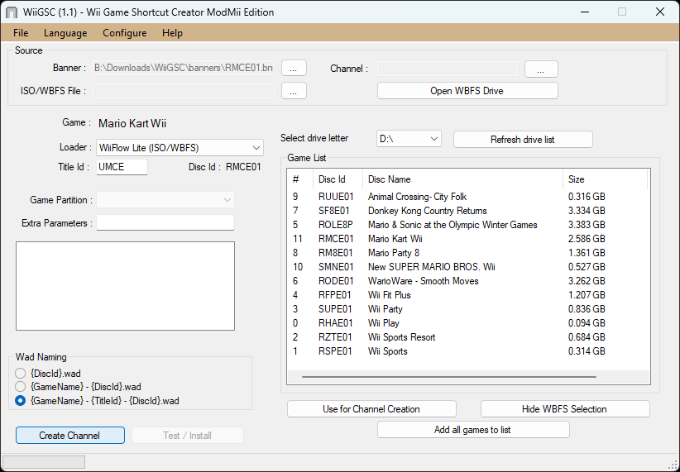
Task: Click the 0.094 GB size cell
Action: (x=587, y=323)
